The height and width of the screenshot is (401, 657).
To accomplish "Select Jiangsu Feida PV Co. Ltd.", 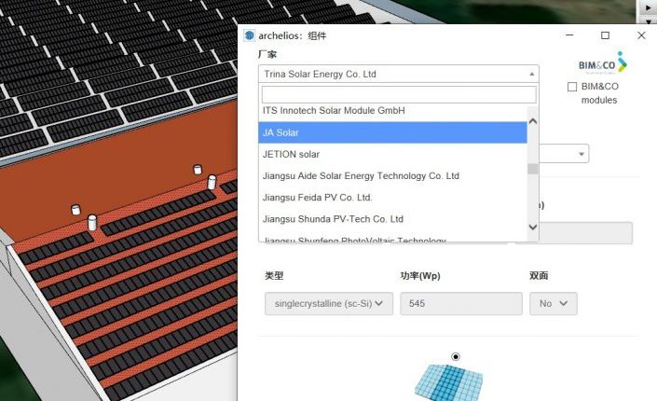I will coord(392,198).
